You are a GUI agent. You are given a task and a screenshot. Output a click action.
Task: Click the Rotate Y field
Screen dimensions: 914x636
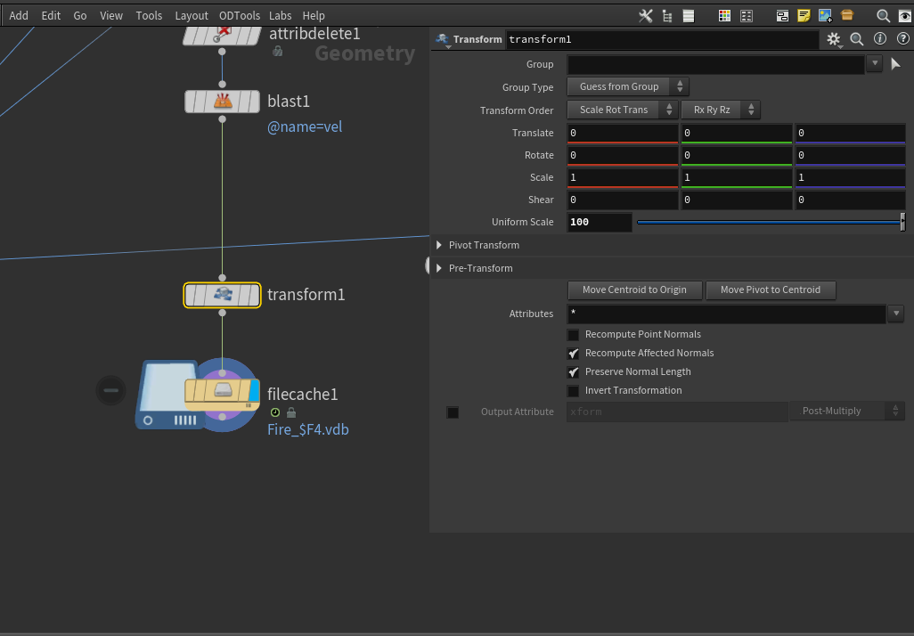click(x=736, y=156)
